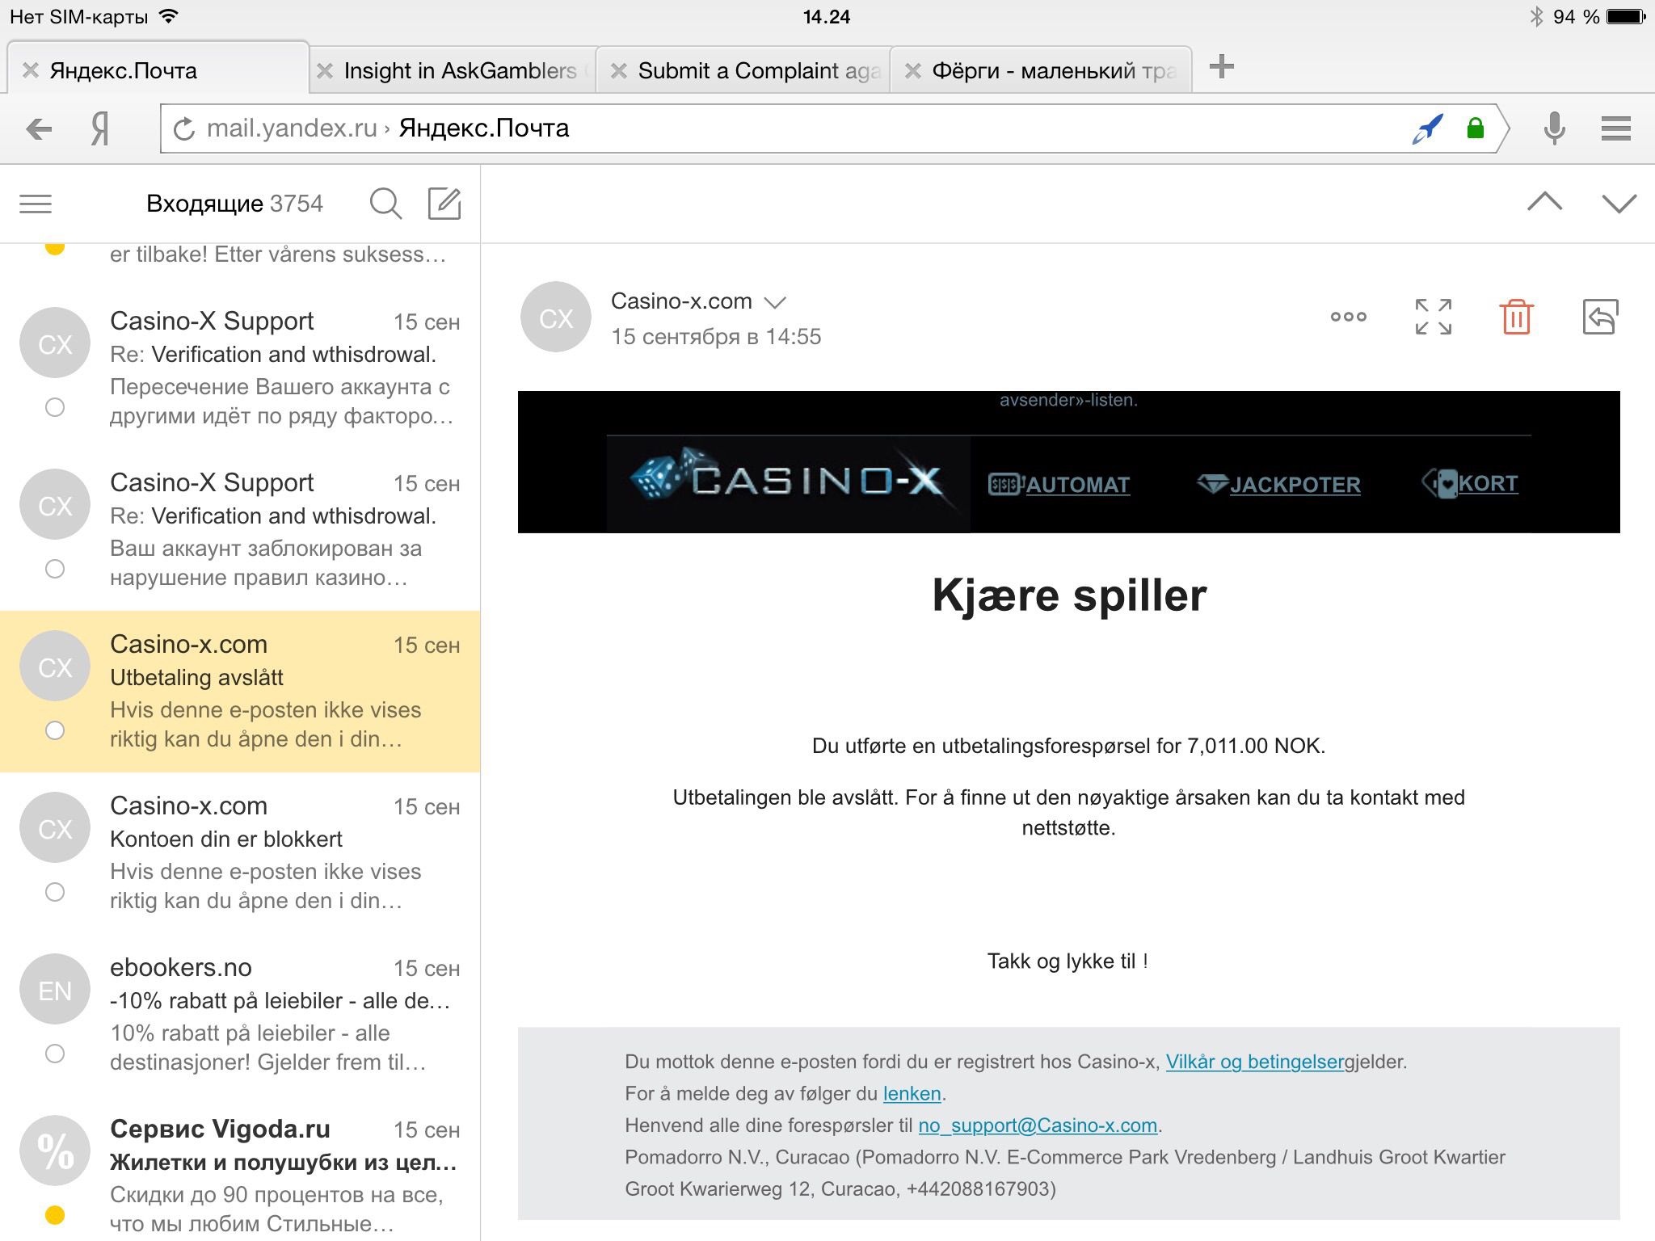The image size is (1655, 1241).
Task: Open the Casino-X Support email about Пересечение аккаунта
Action: pyautogui.click(x=240, y=368)
